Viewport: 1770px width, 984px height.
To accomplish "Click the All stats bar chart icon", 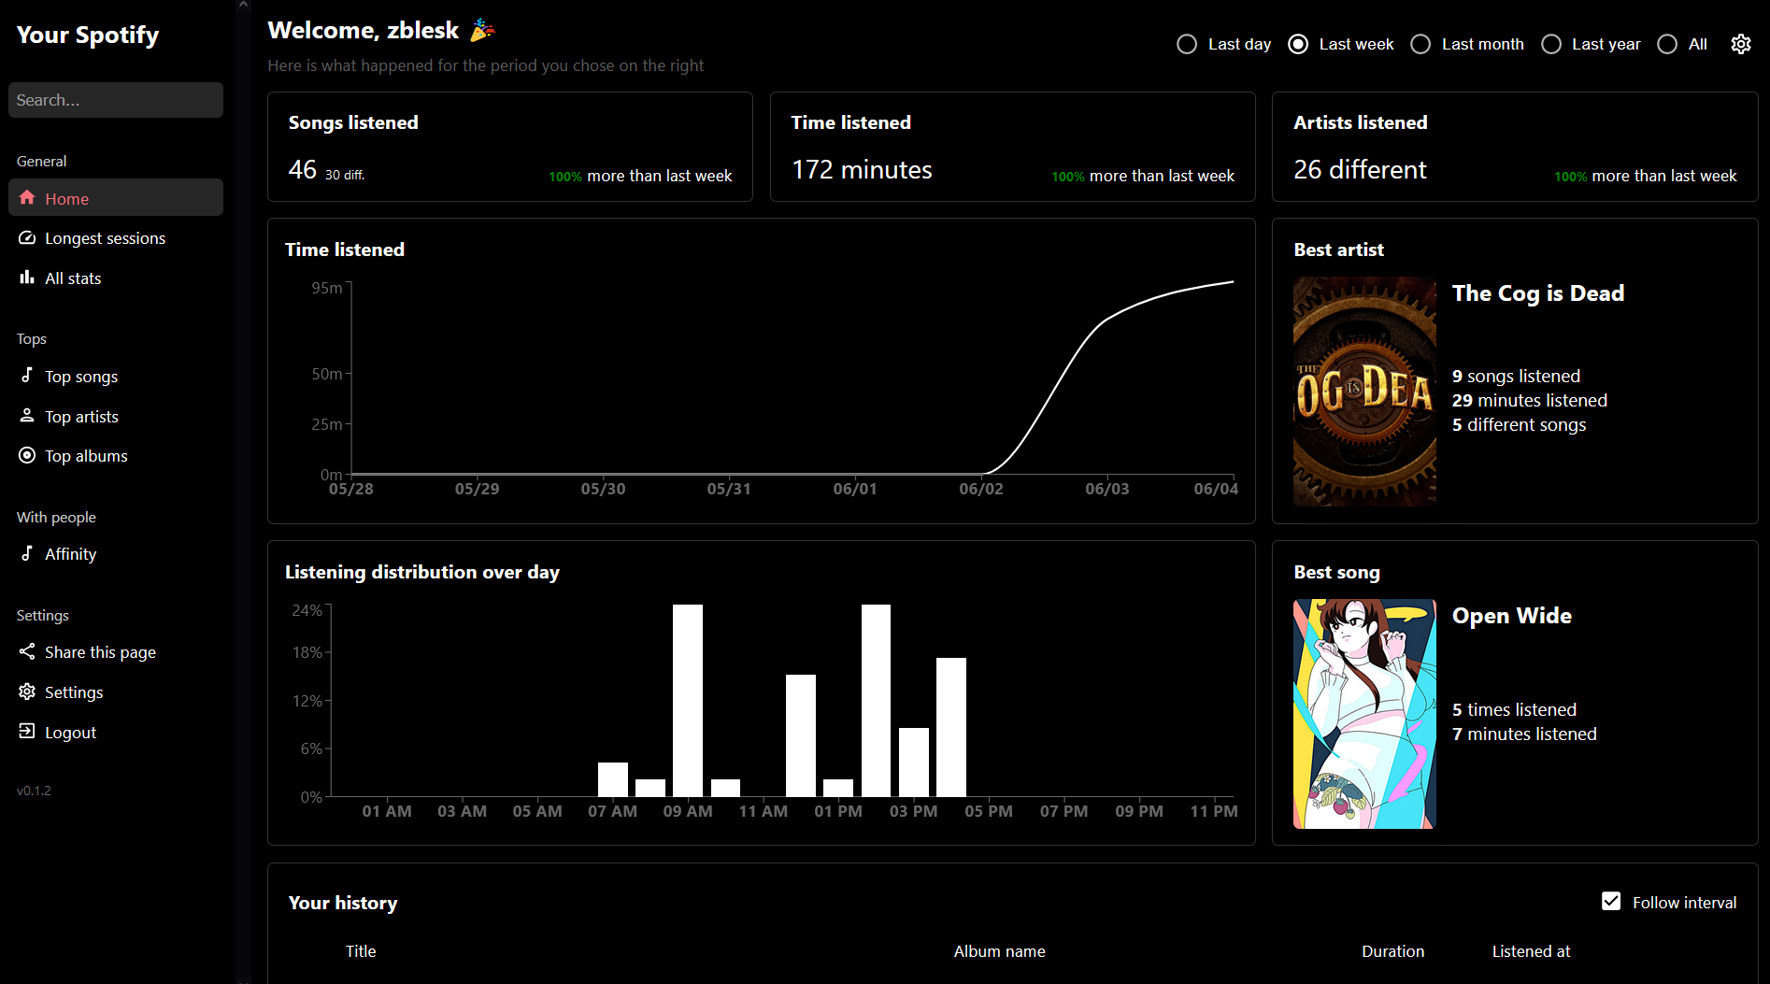I will tap(27, 278).
